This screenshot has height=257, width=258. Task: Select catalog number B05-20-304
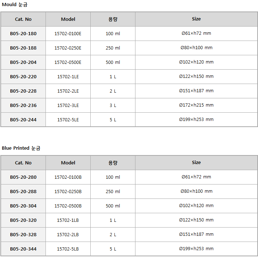(x=23, y=206)
